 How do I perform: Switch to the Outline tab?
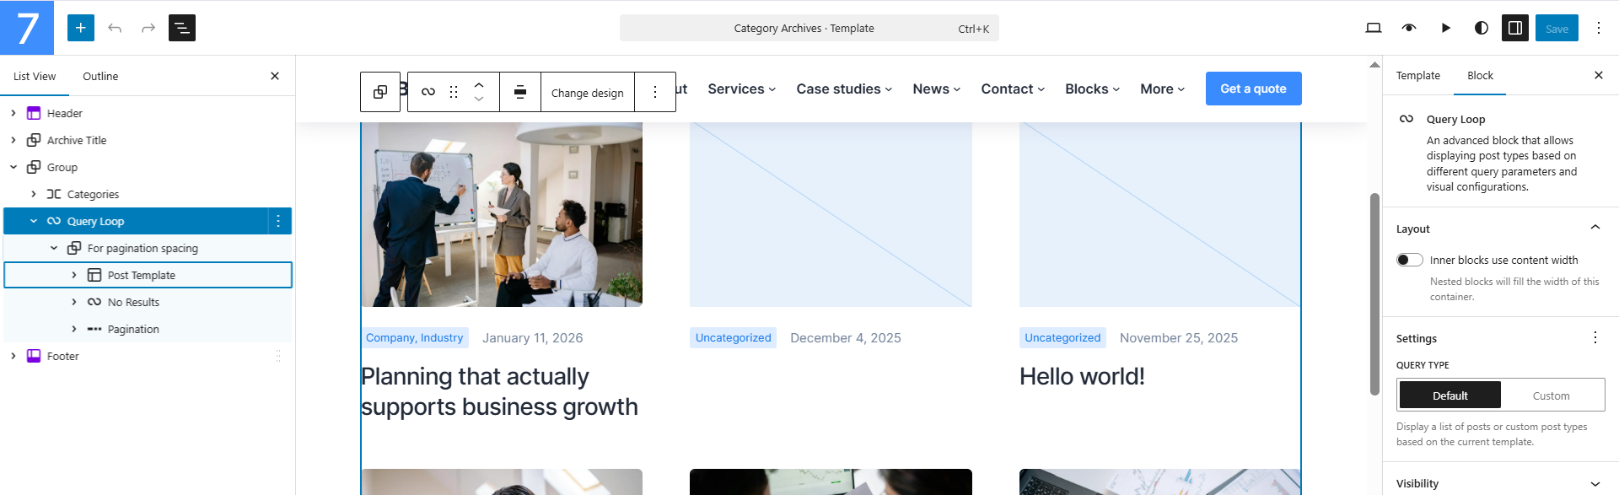[x=100, y=76]
